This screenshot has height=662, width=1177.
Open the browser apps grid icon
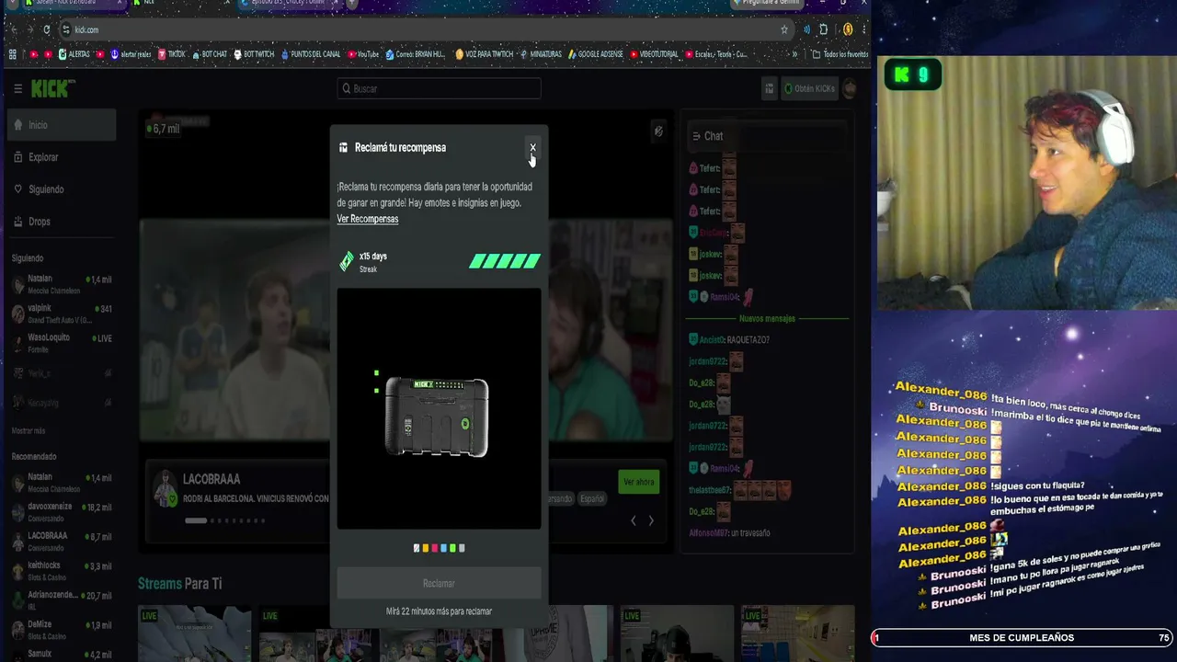(12, 54)
